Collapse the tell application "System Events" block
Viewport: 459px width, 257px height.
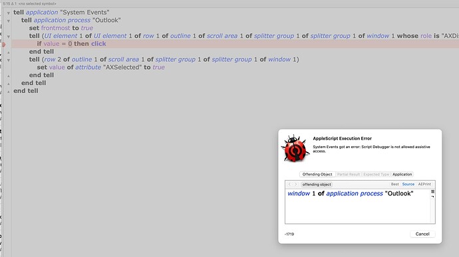point(8,13)
